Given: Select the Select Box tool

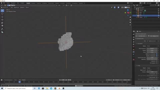Looking at the screenshot, I should 2,10.
